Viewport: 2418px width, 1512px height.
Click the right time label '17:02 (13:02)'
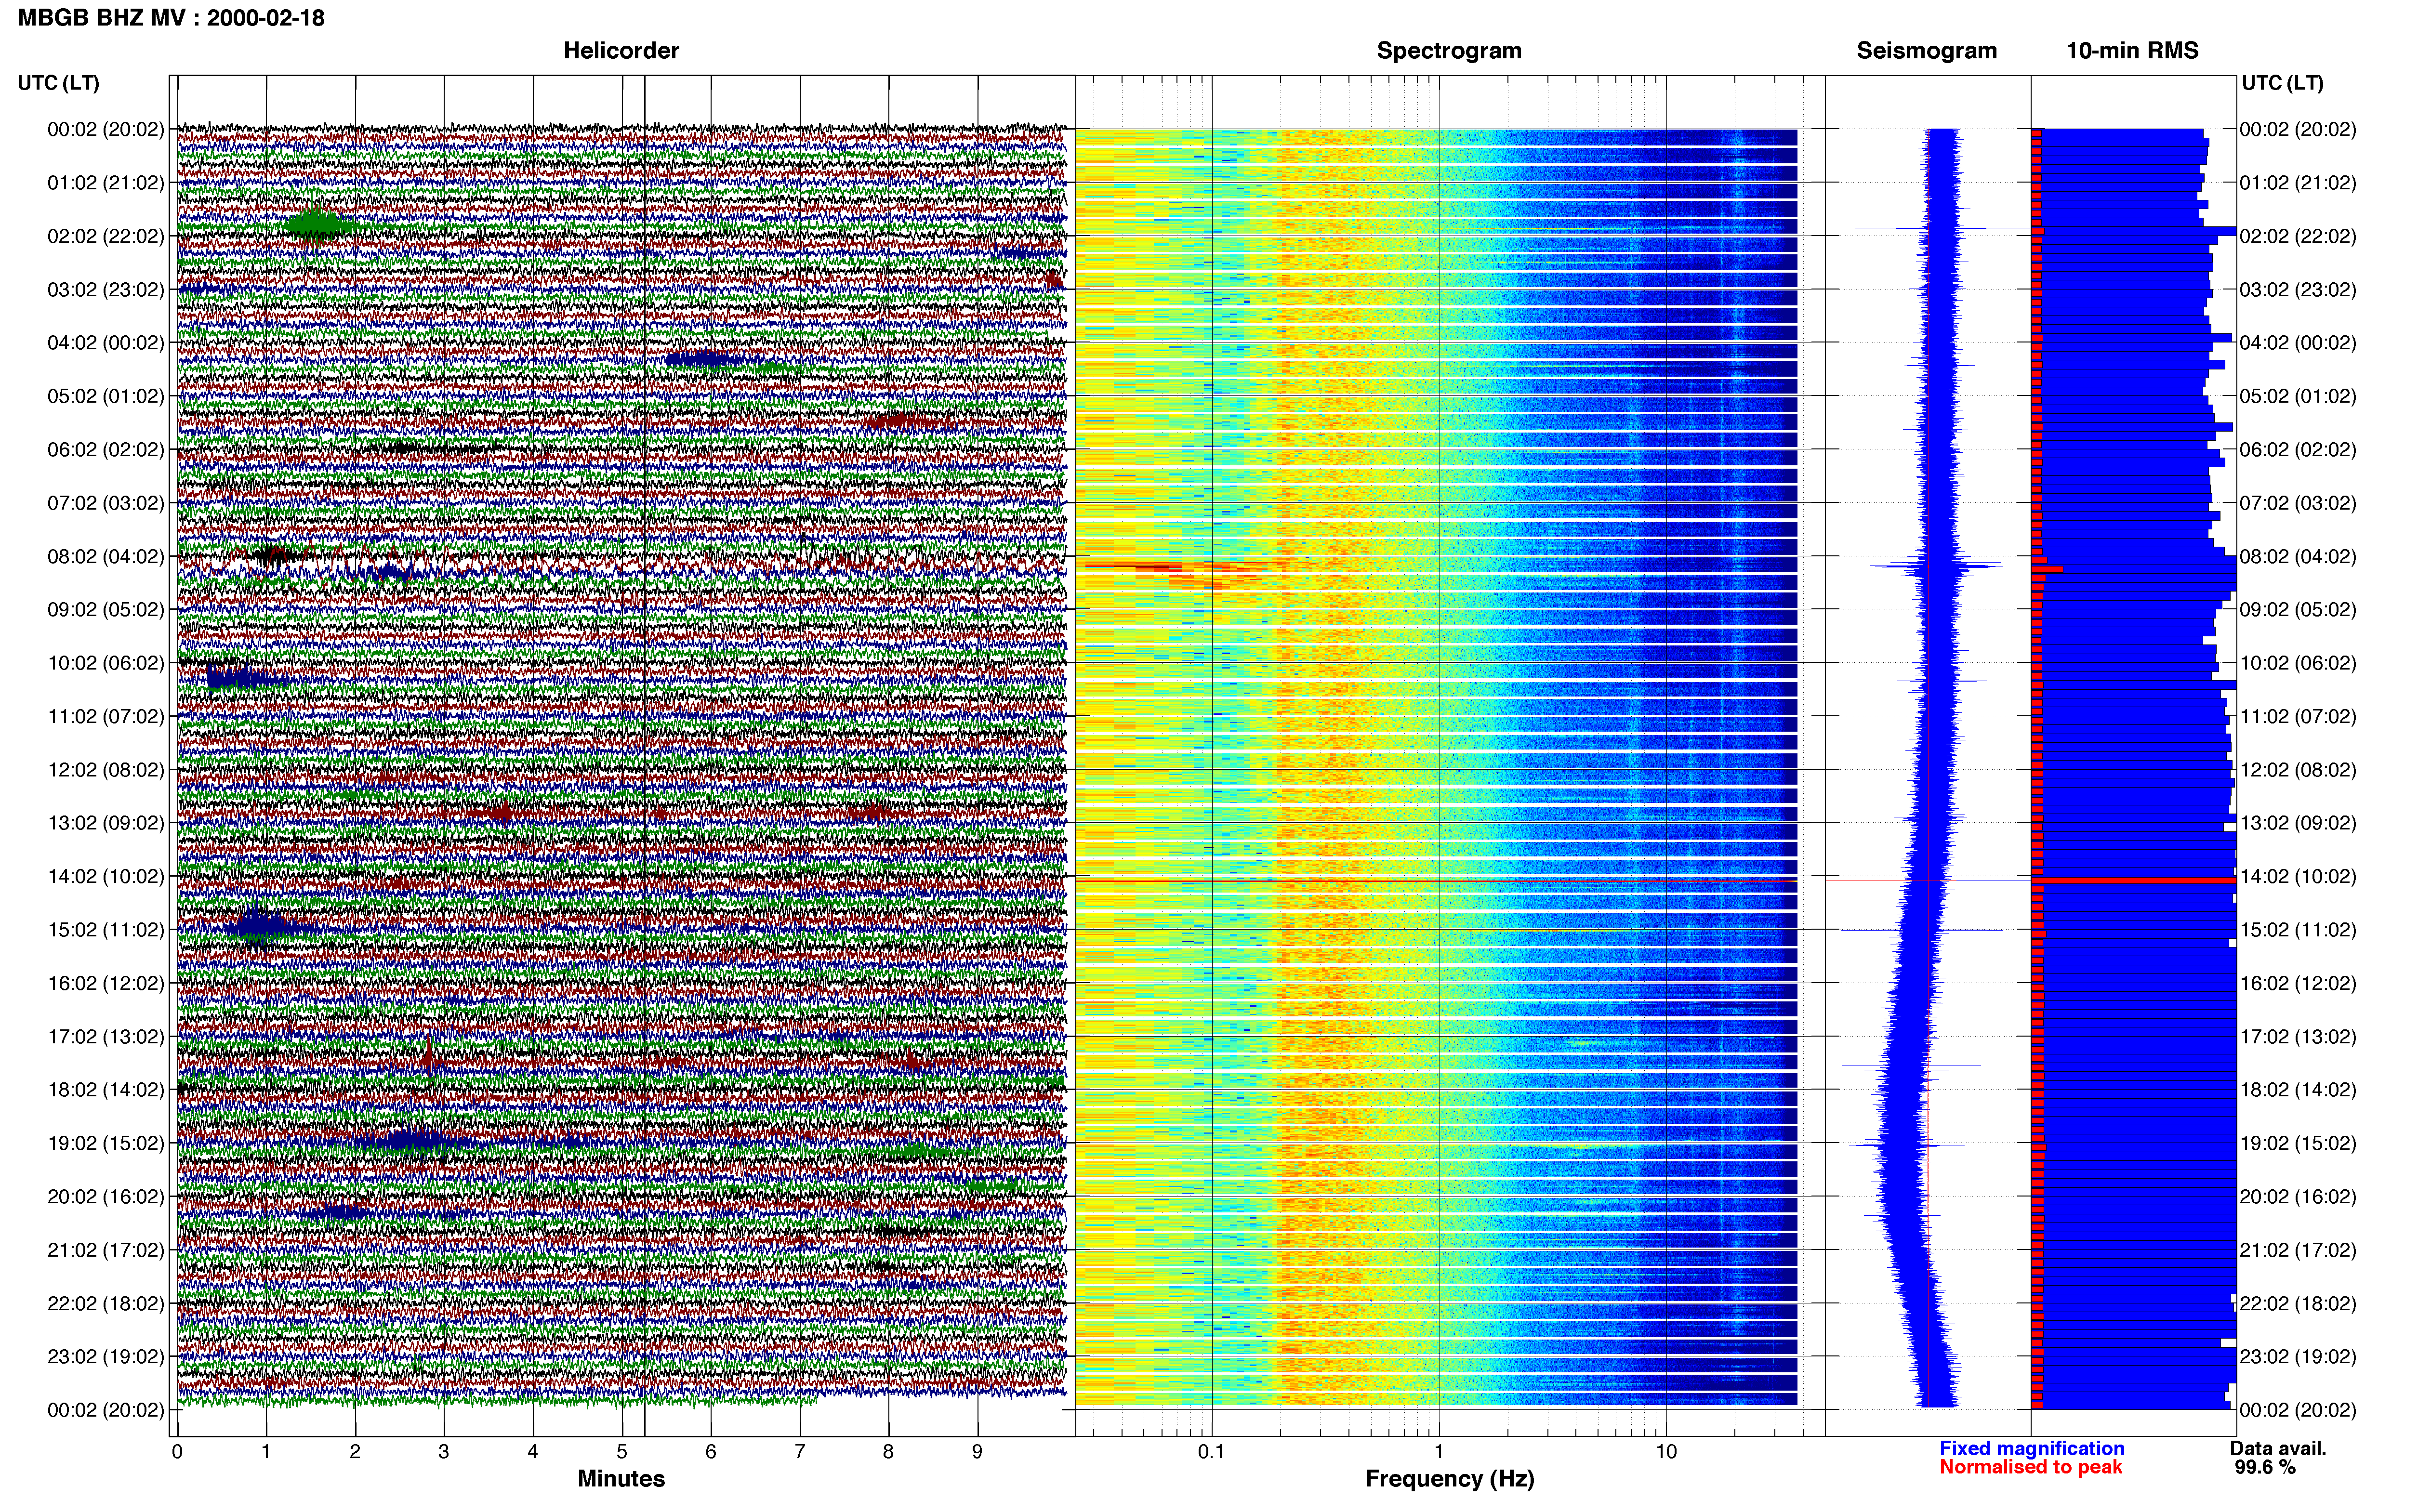coord(2298,1036)
